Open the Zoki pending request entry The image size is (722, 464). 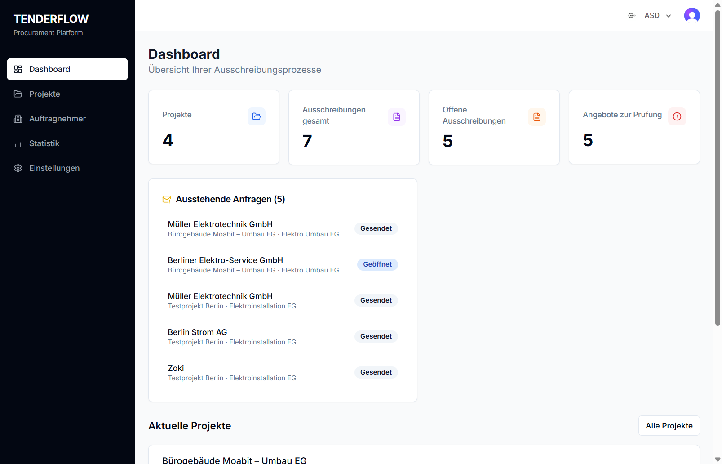[x=176, y=368]
